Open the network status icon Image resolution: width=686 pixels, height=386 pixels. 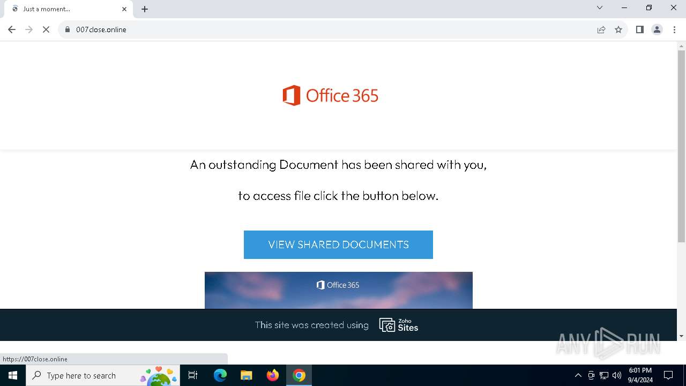pos(604,375)
